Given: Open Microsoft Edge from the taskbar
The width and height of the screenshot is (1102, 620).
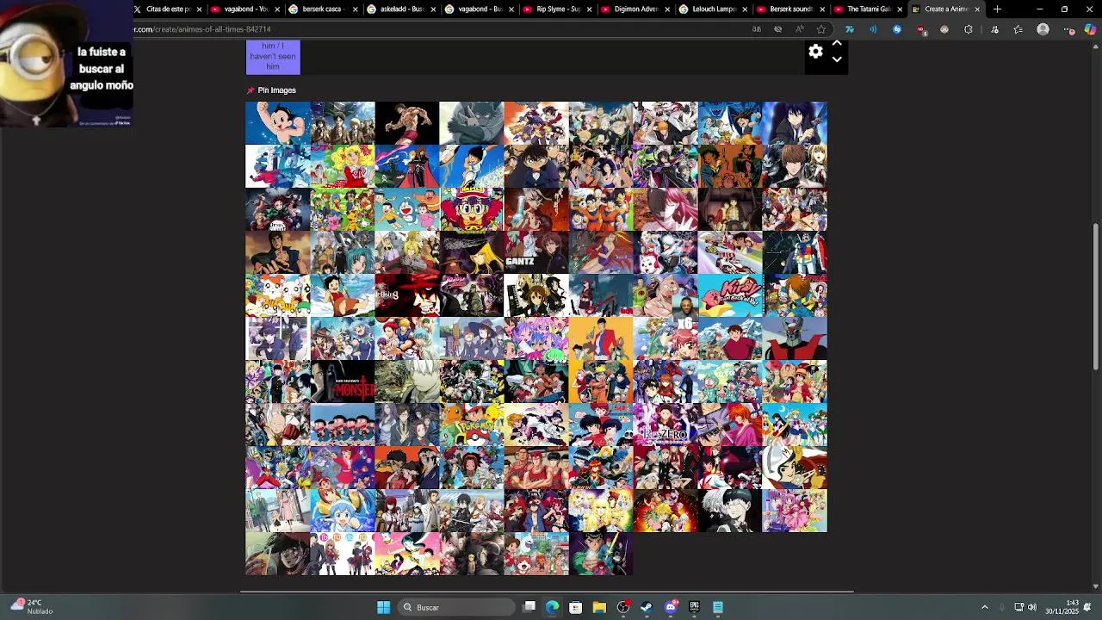Looking at the screenshot, I should point(552,607).
